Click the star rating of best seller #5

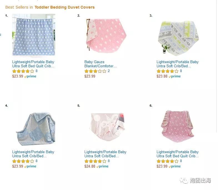click(95, 161)
